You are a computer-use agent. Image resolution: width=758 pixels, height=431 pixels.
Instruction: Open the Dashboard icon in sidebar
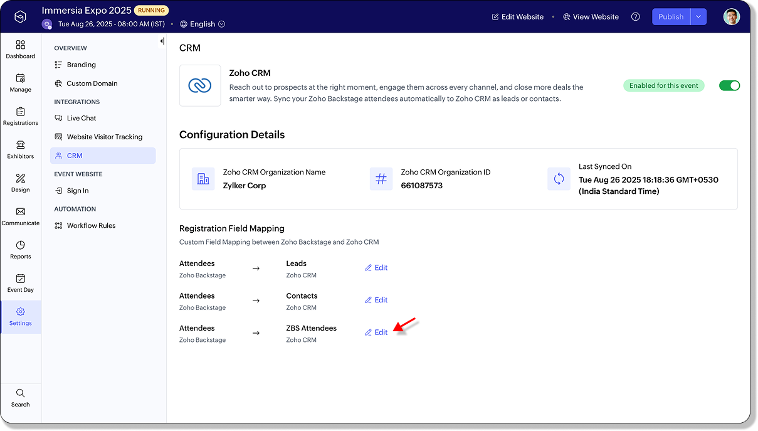click(x=21, y=45)
